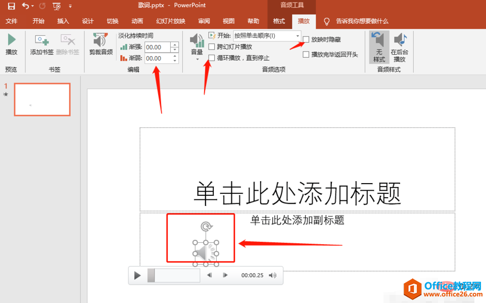Open the 文件 menu
This screenshot has height=303, width=486.
click(12, 21)
